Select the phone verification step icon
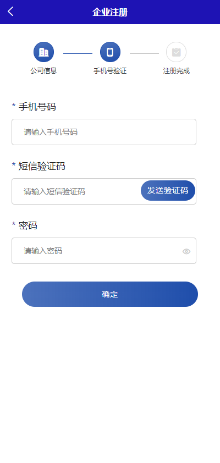 click(110, 52)
